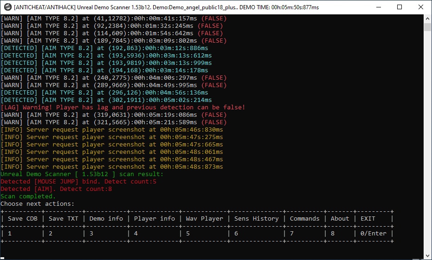Viewport: 432px width, 260px height.
Task: Click the WARN line at 00h:03m:09s:802ms
Action: pyautogui.click(x=114, y=41)
